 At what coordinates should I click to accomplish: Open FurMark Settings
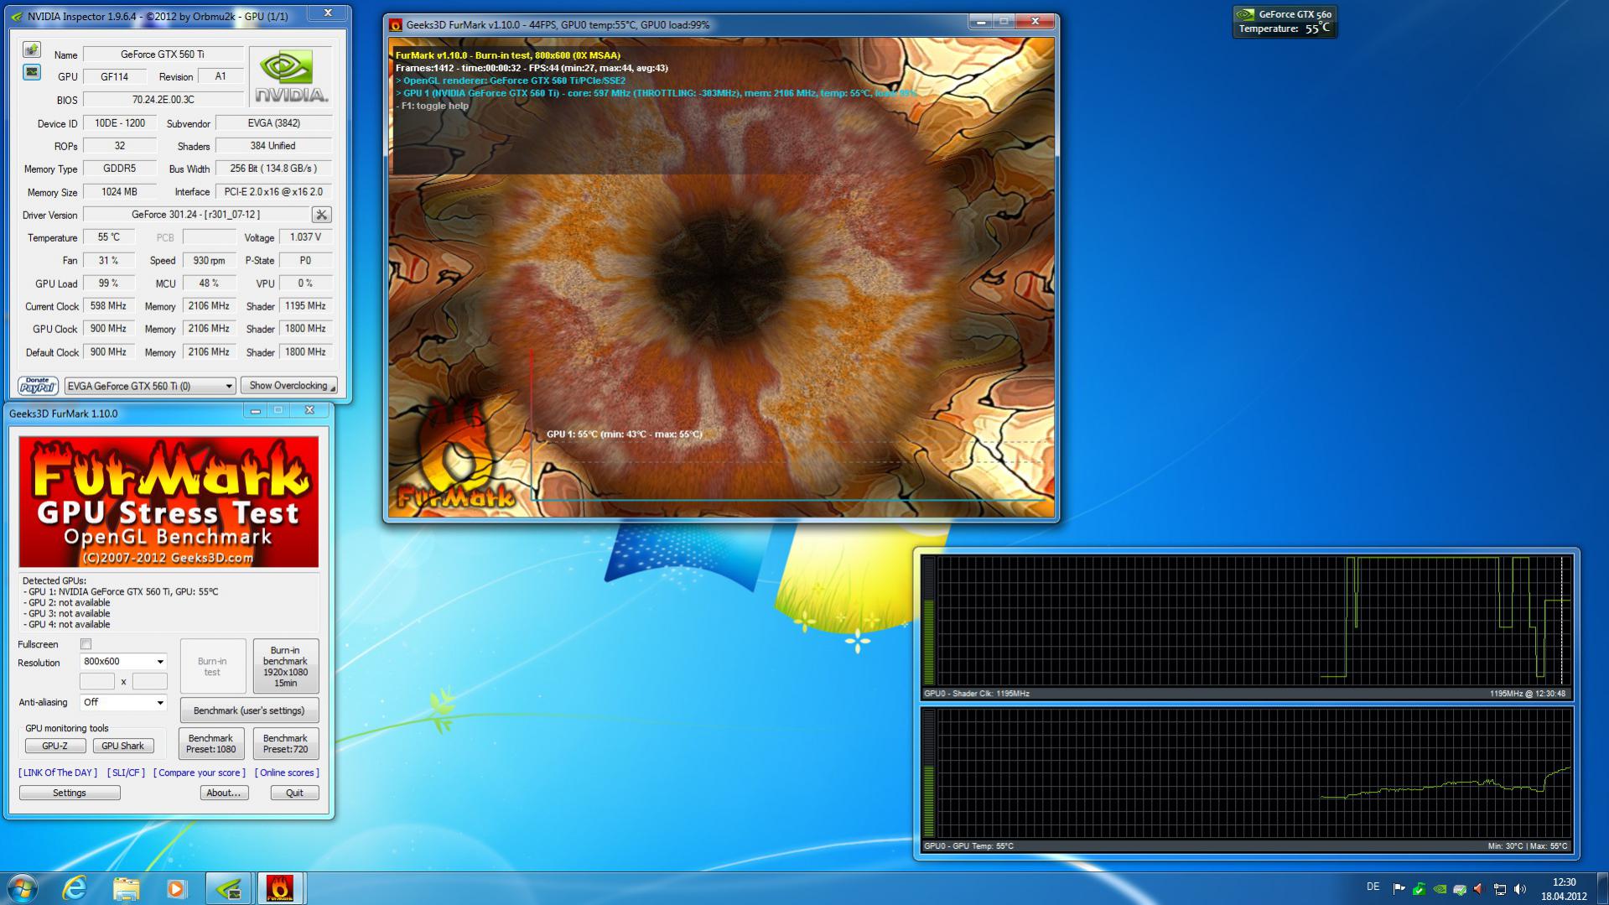tap(70, 793)
